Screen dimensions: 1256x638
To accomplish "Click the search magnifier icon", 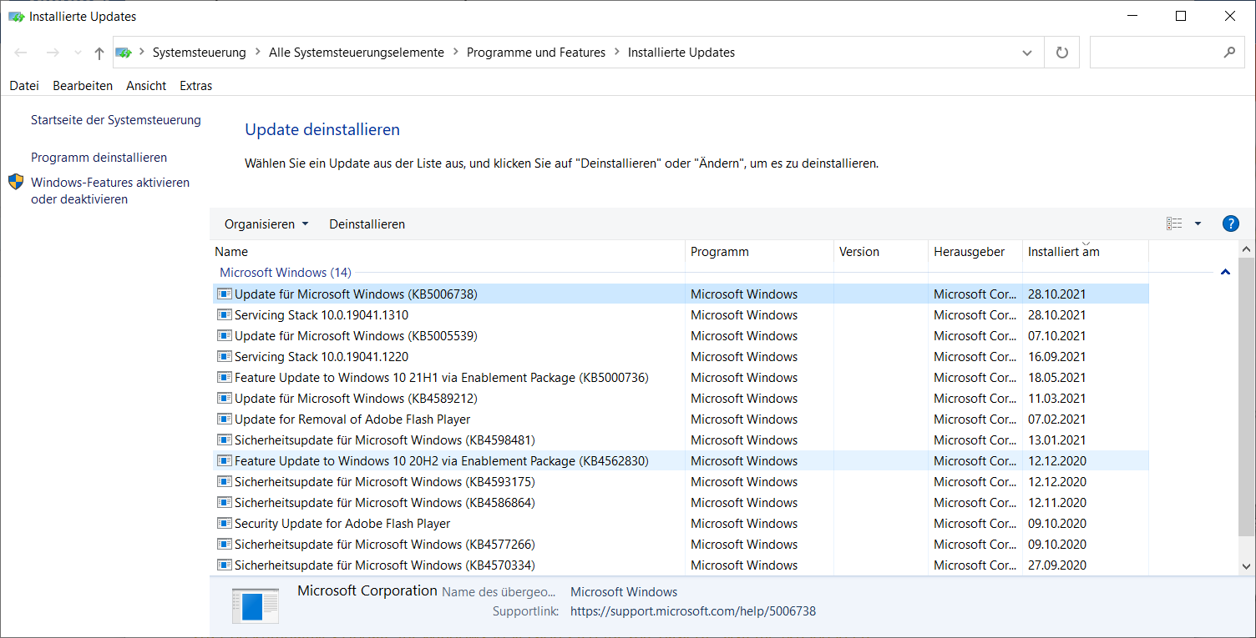I will pos(1229,53).
